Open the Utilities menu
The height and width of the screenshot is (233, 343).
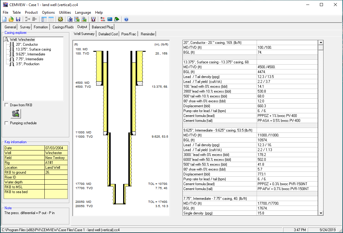pos(65,12)
